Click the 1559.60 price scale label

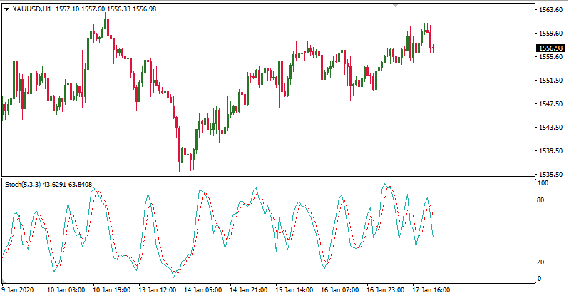click(550, 34)
